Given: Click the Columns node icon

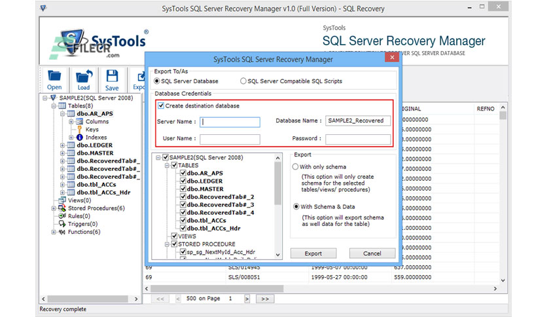Looking at the screenshot, I should click(x=80, y=121).
